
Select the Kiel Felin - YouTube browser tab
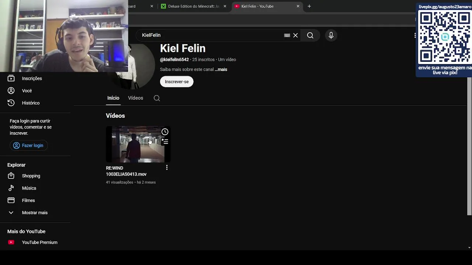[267, 6]
